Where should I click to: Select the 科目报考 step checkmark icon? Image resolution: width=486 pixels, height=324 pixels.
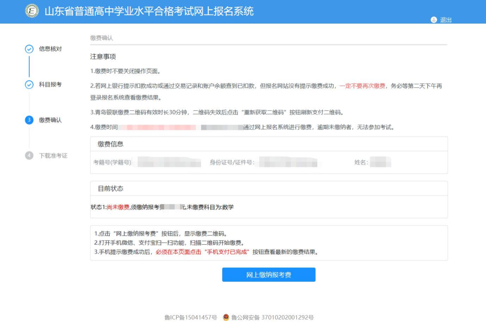click(29, 85)
